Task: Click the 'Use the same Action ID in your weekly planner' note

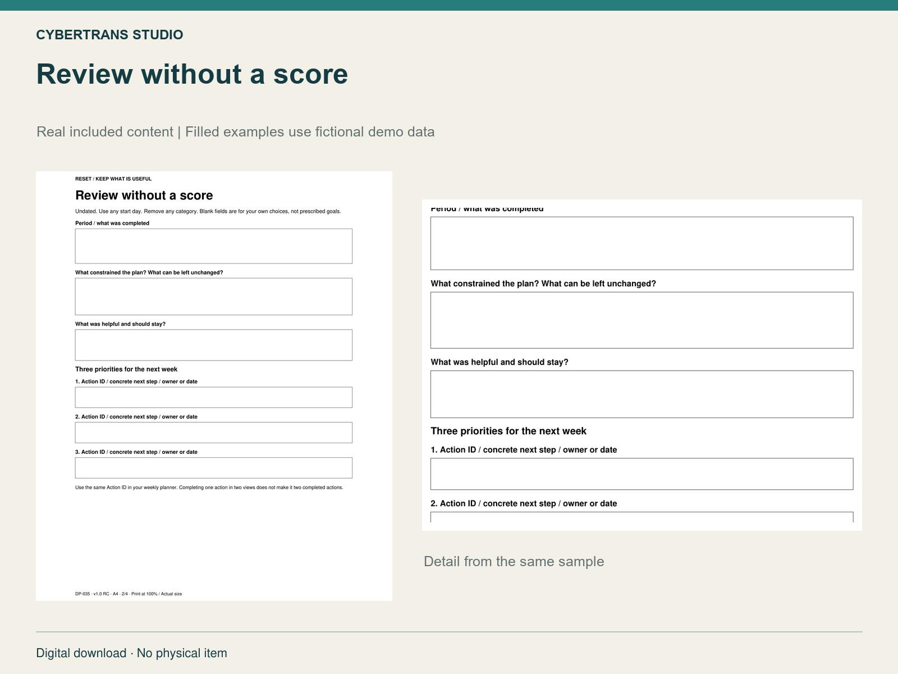Action: click(209, 488)
